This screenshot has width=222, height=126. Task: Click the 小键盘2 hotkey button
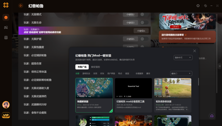pos(130,14)
